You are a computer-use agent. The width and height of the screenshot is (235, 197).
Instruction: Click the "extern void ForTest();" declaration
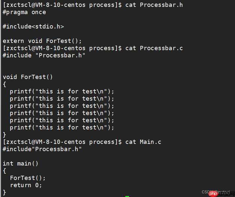point(42,41)
